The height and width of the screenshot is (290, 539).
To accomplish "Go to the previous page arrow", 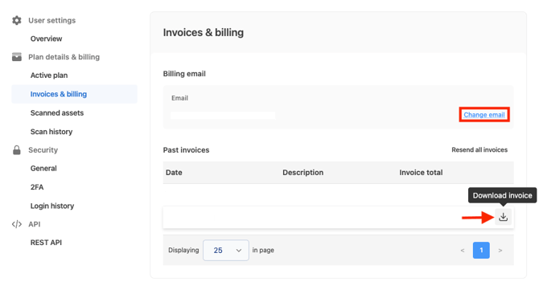I will 463,250.
